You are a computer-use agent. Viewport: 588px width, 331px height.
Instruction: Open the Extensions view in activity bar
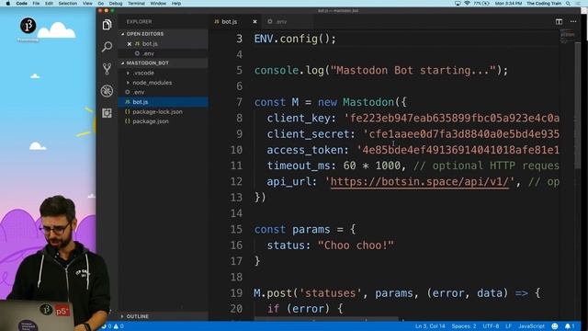(x=107, y=113)
